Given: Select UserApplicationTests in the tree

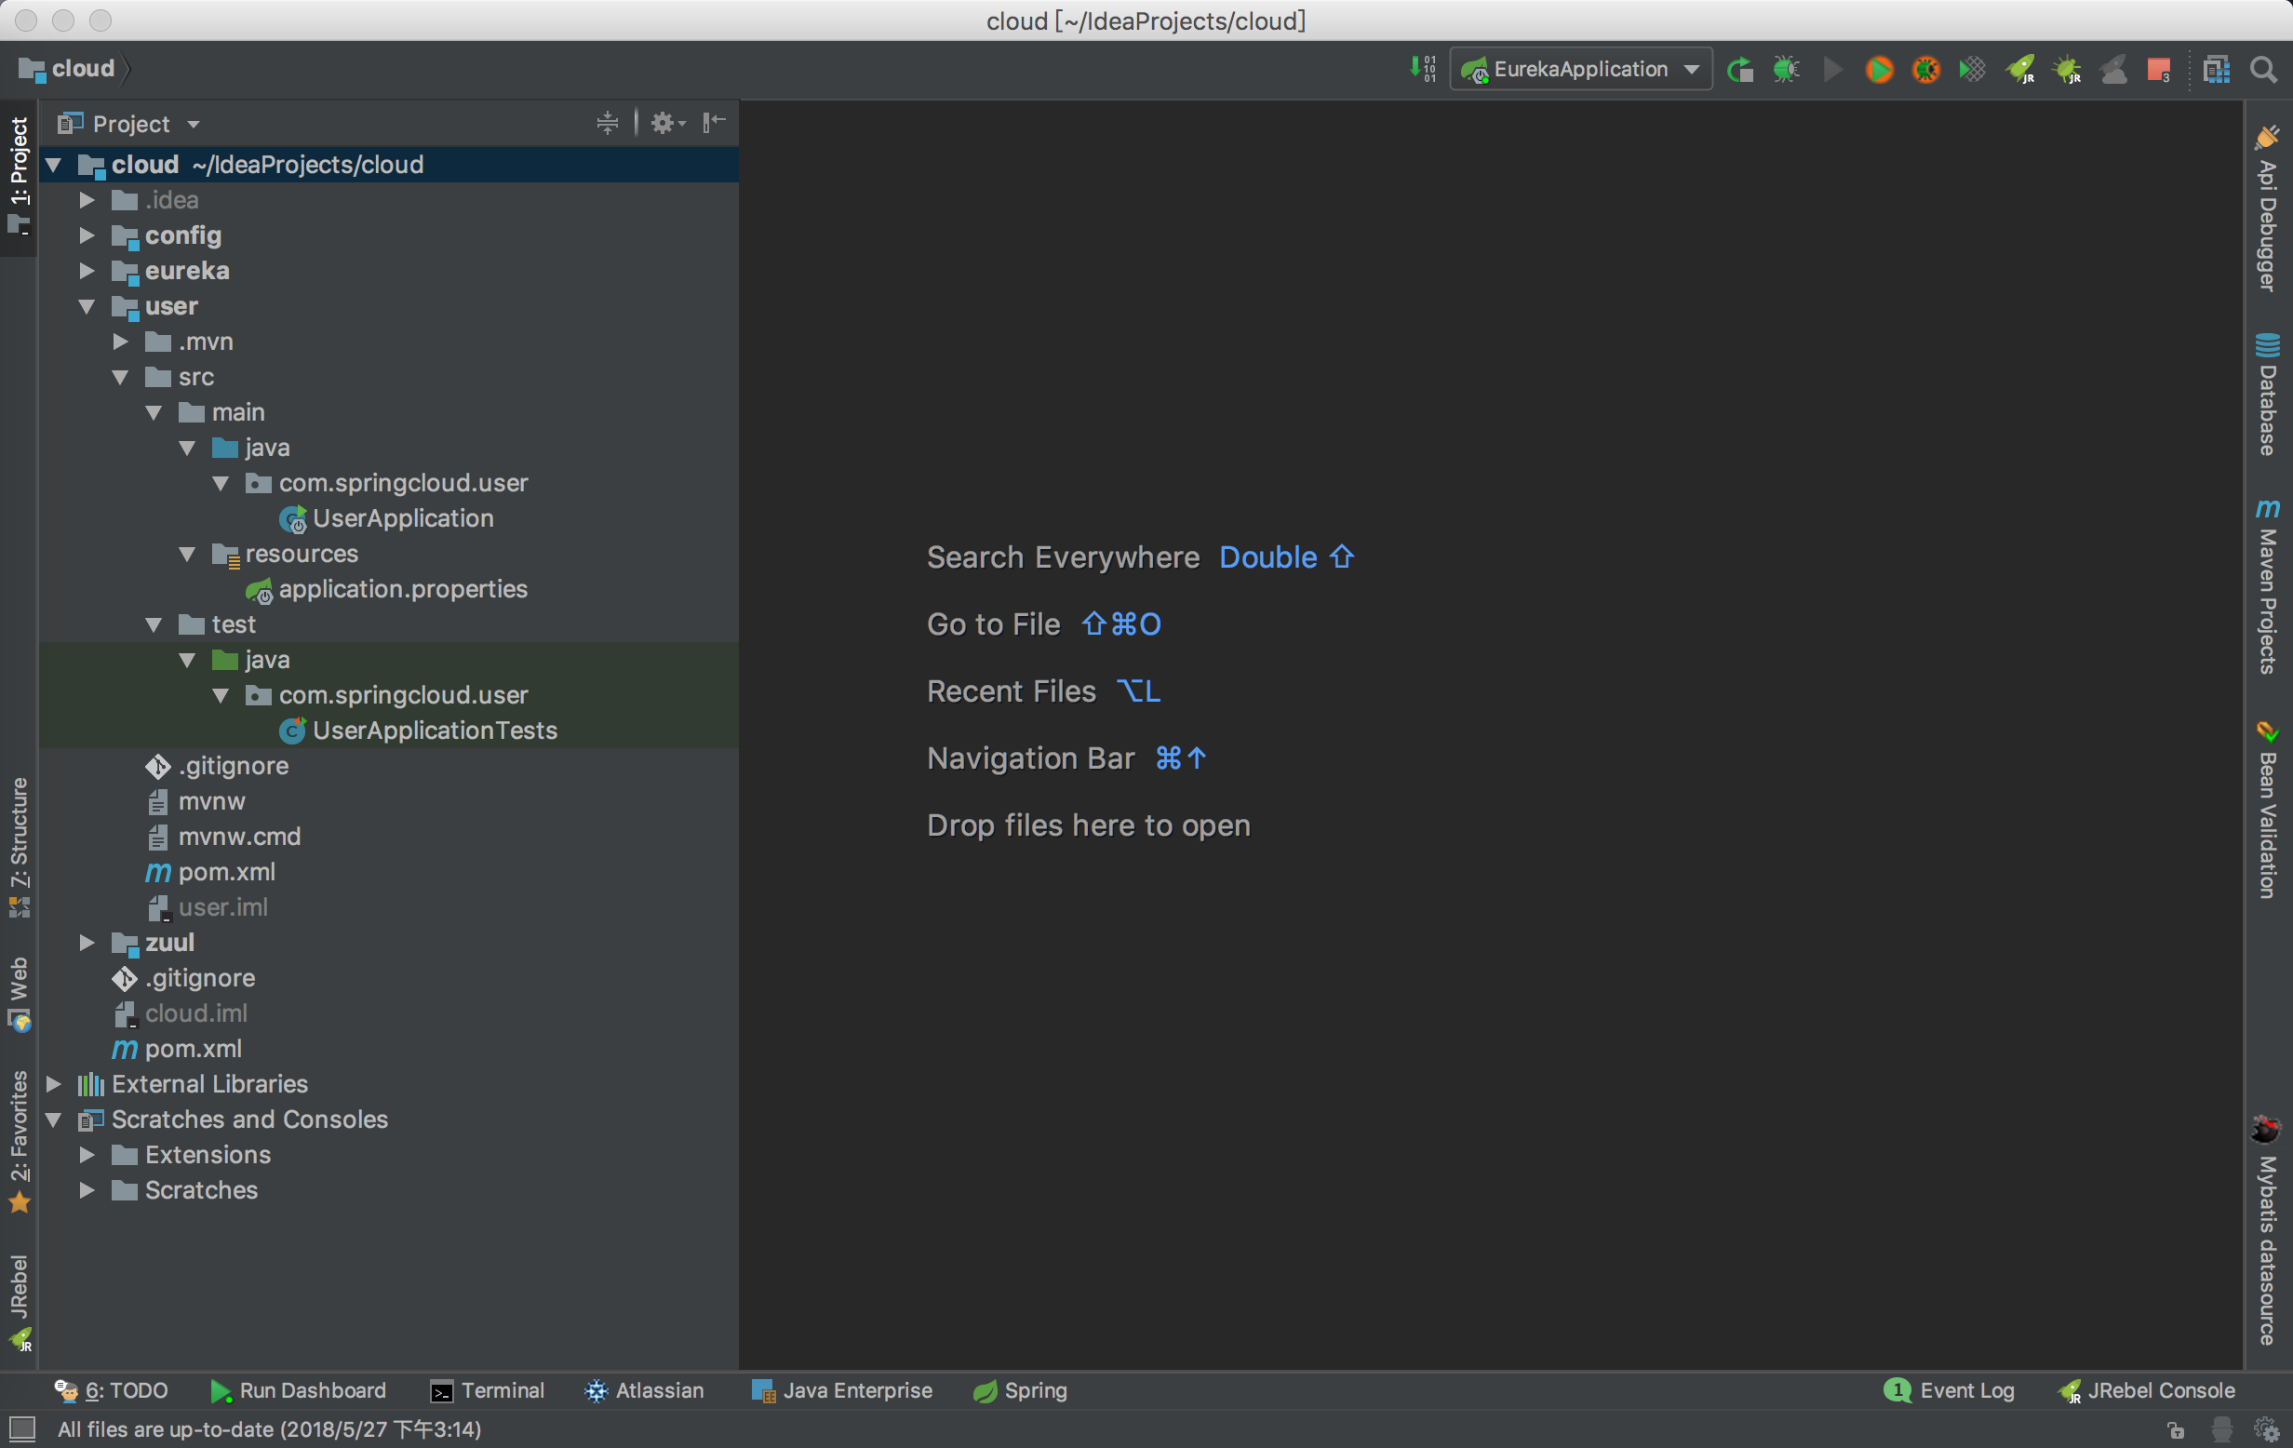Looking at the screenshot, I should (x=435, y=731).
